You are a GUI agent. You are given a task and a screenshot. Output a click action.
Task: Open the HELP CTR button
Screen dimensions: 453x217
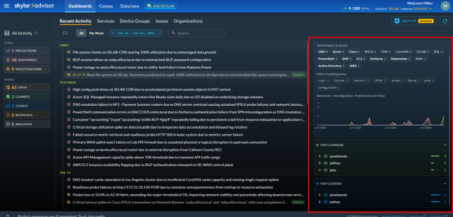tap(414, 21)
